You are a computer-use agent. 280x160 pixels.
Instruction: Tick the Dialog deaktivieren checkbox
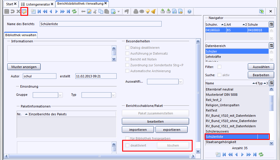click(x=127, y=48)
